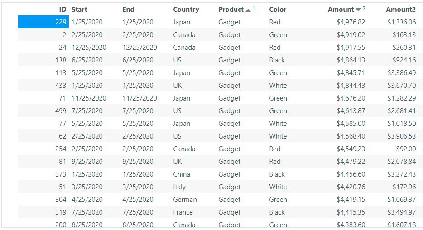423x230 pixels.
Task: Click the Color column header
Action: click(x=278, y=10)
